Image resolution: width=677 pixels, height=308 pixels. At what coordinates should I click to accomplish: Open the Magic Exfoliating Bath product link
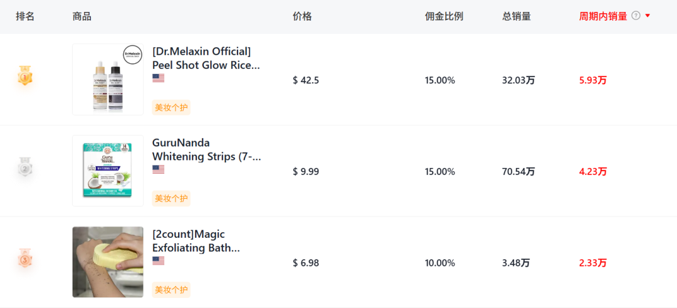196,241
